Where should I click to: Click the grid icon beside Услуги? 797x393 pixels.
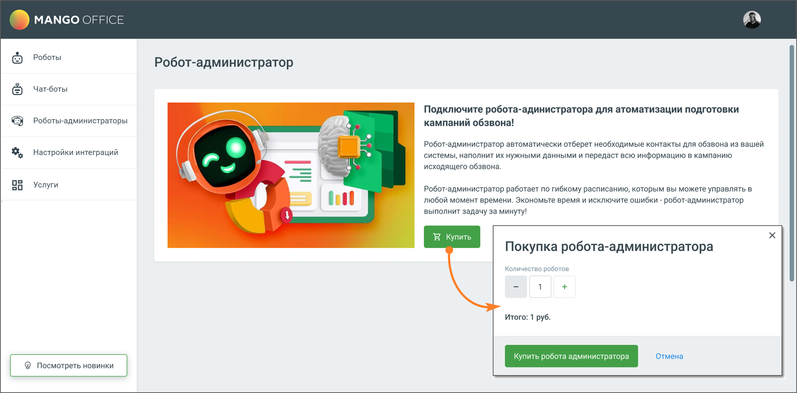click(x=17, y=185)
